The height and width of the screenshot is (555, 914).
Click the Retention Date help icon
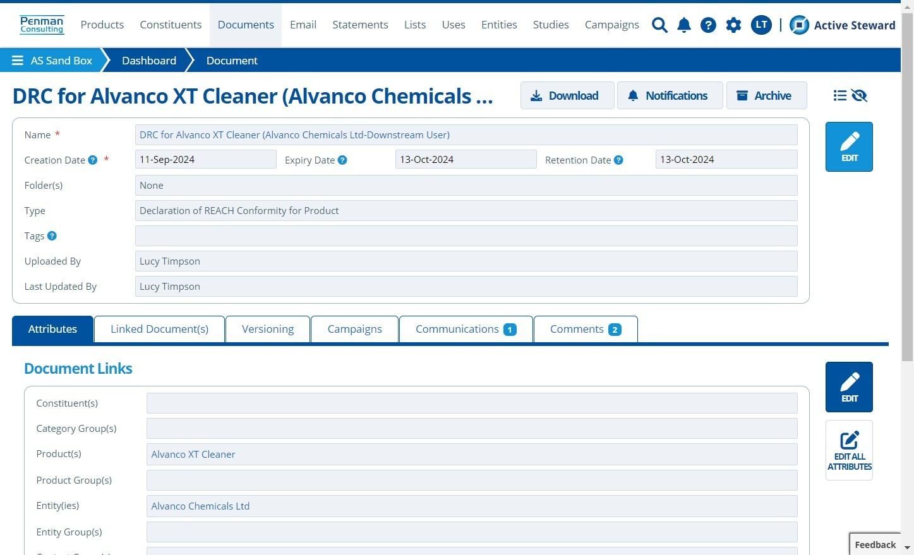(x=618, y=160)
